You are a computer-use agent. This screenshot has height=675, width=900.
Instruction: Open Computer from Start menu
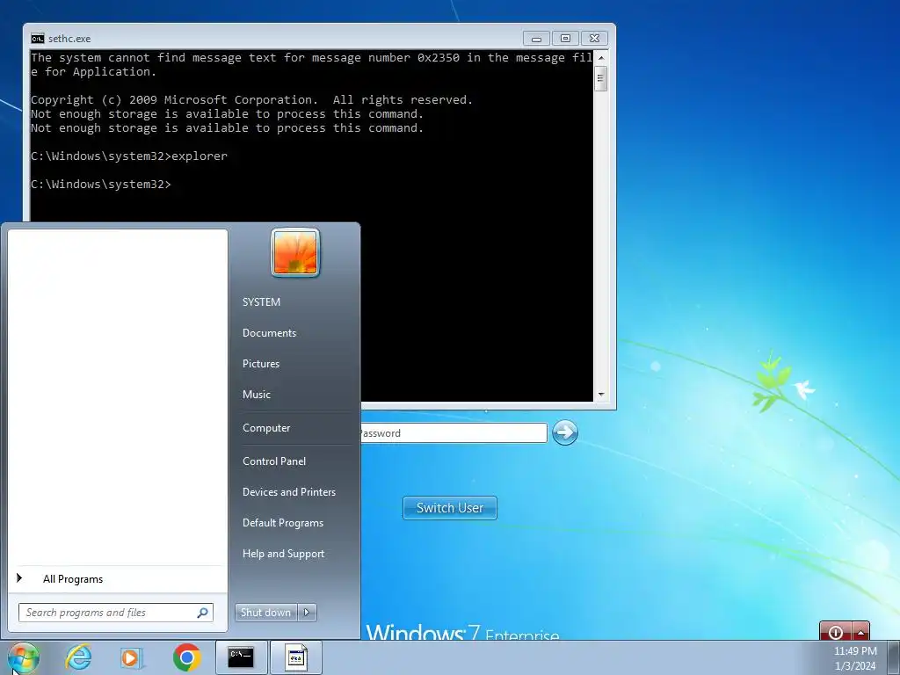tap(266, 428)
